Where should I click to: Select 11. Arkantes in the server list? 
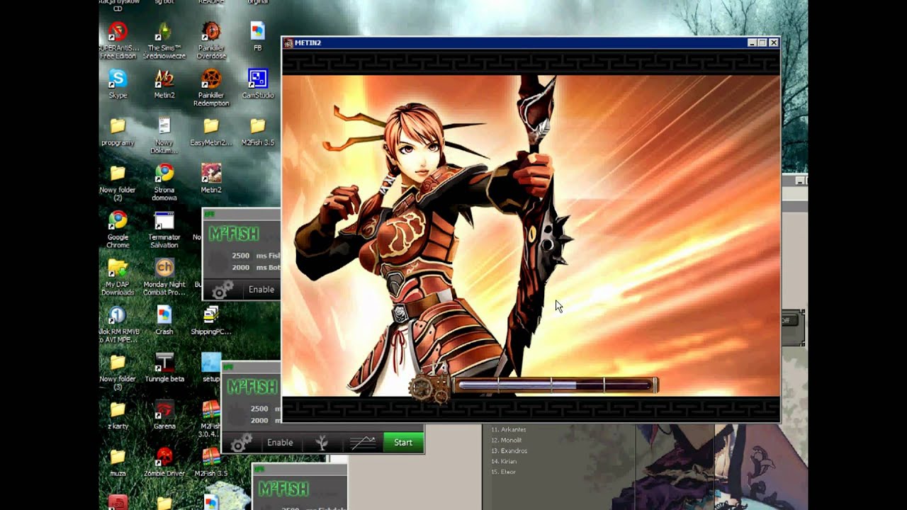[508, 429]
